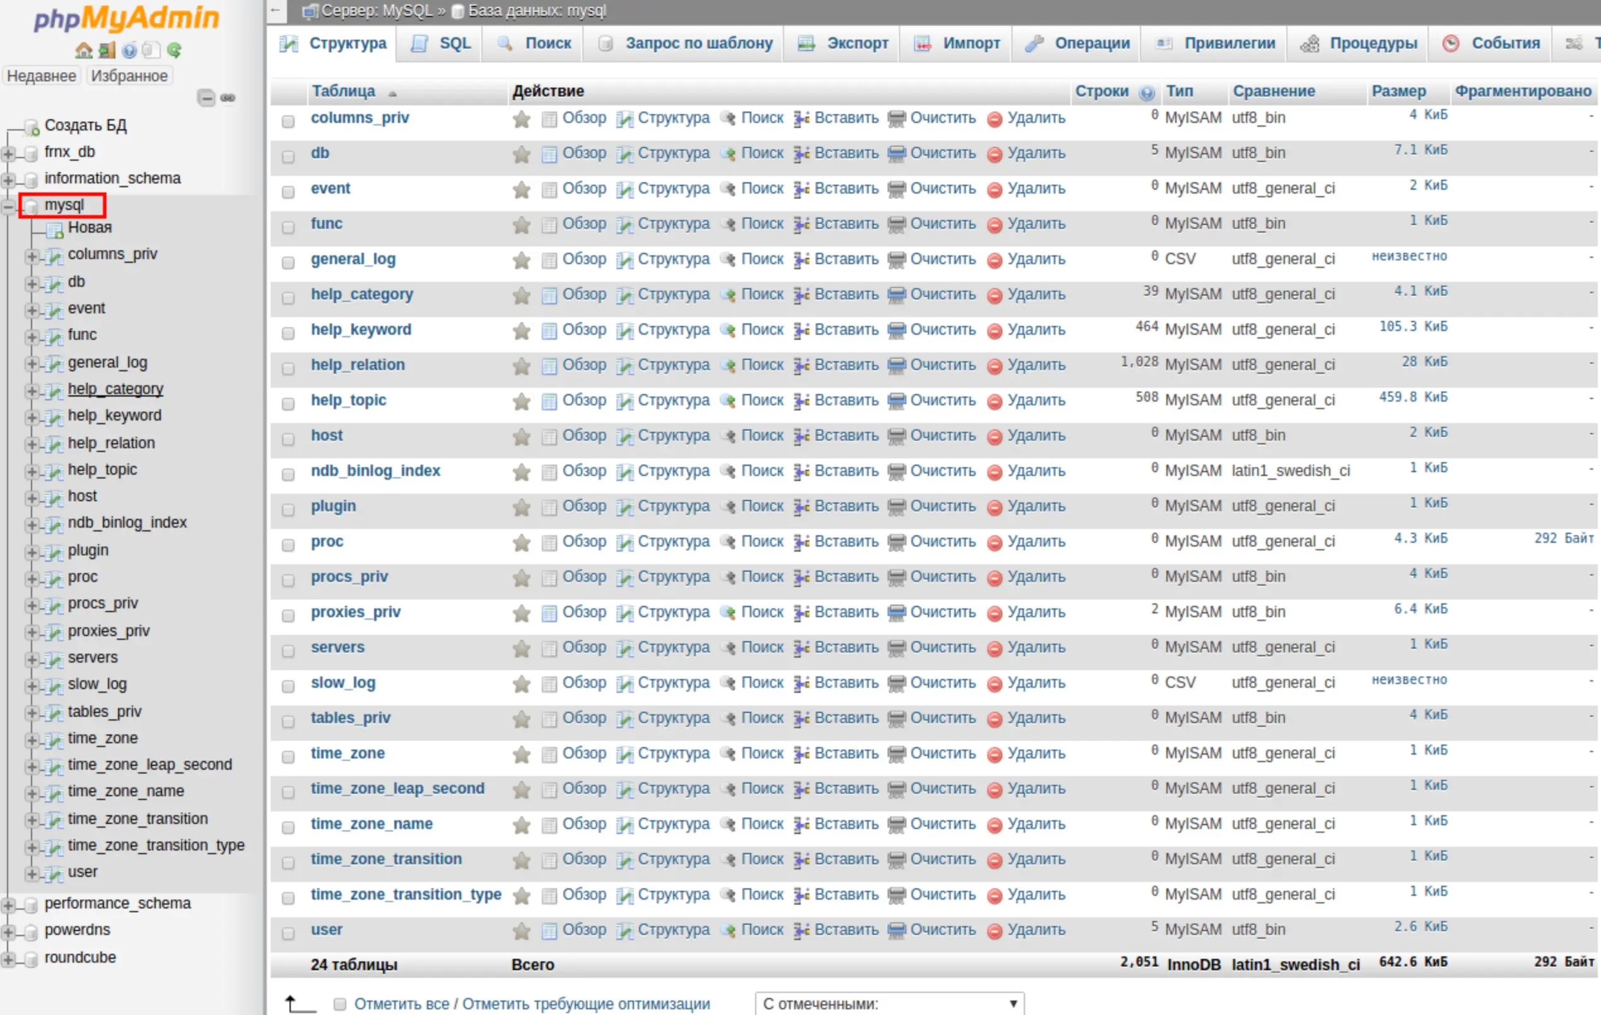Tick the user table checkbox

(288, 932)
